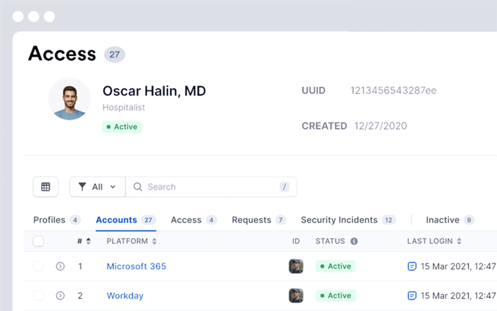497x311 pixels.
Task: Click the Workday row ID avatar
Action: (x=296, y=296)
